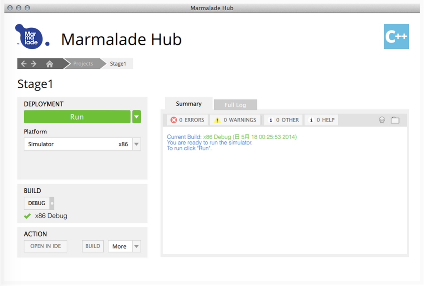Toggle 0 ERRORS filter
The image size is (425, 286).
coord(187,120)
